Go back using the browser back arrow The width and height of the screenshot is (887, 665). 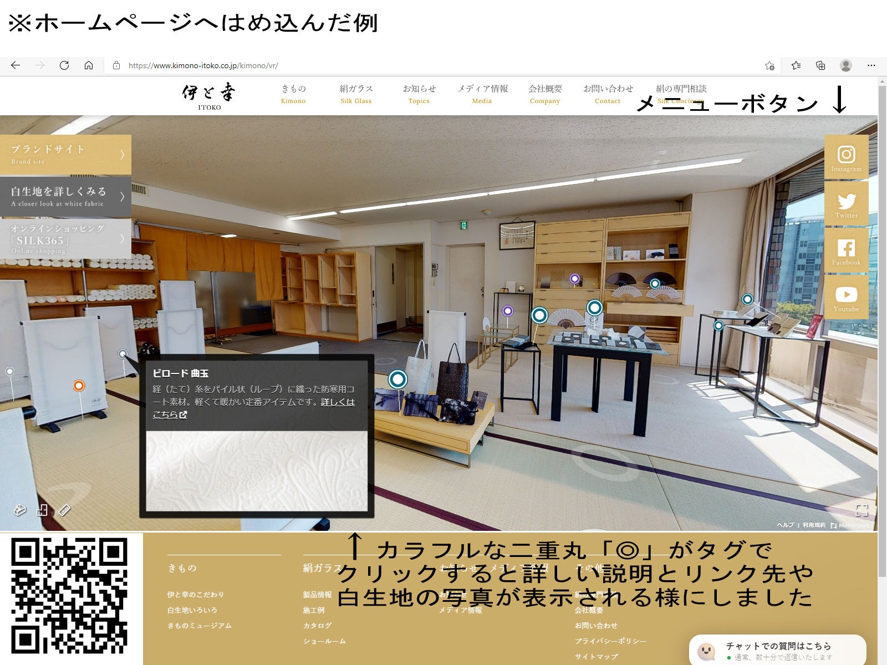pyautogui.click(x=16, y=65)
